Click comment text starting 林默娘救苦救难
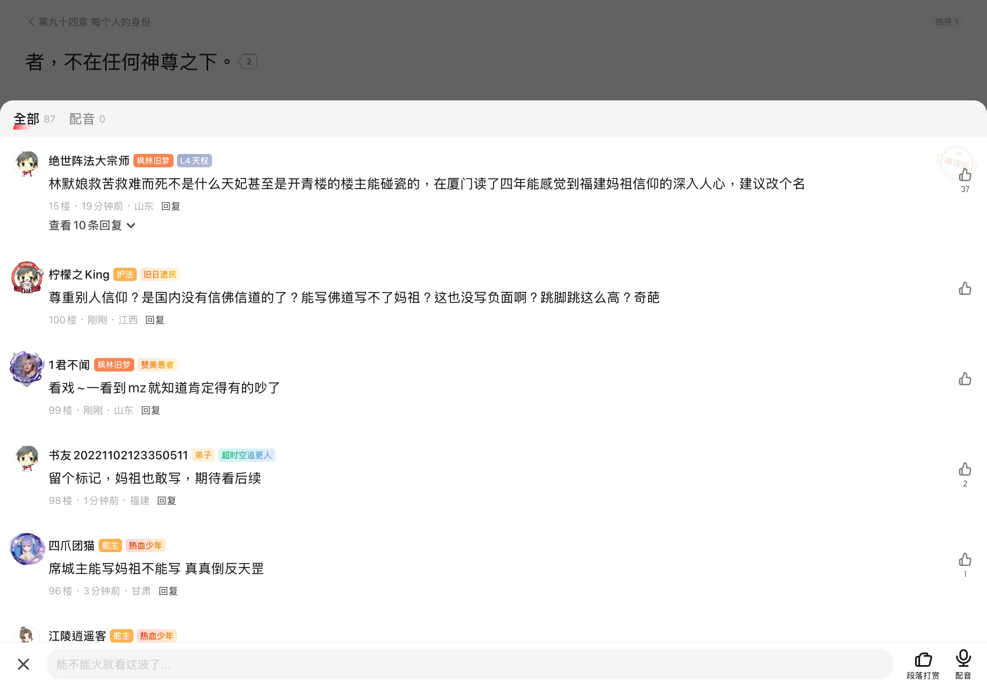Image resolution: width=987 pixels, height=686 pixels. 427,184
